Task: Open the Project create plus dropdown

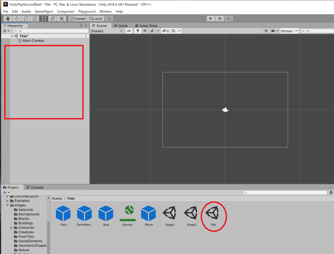Action: tap(6, 193)
